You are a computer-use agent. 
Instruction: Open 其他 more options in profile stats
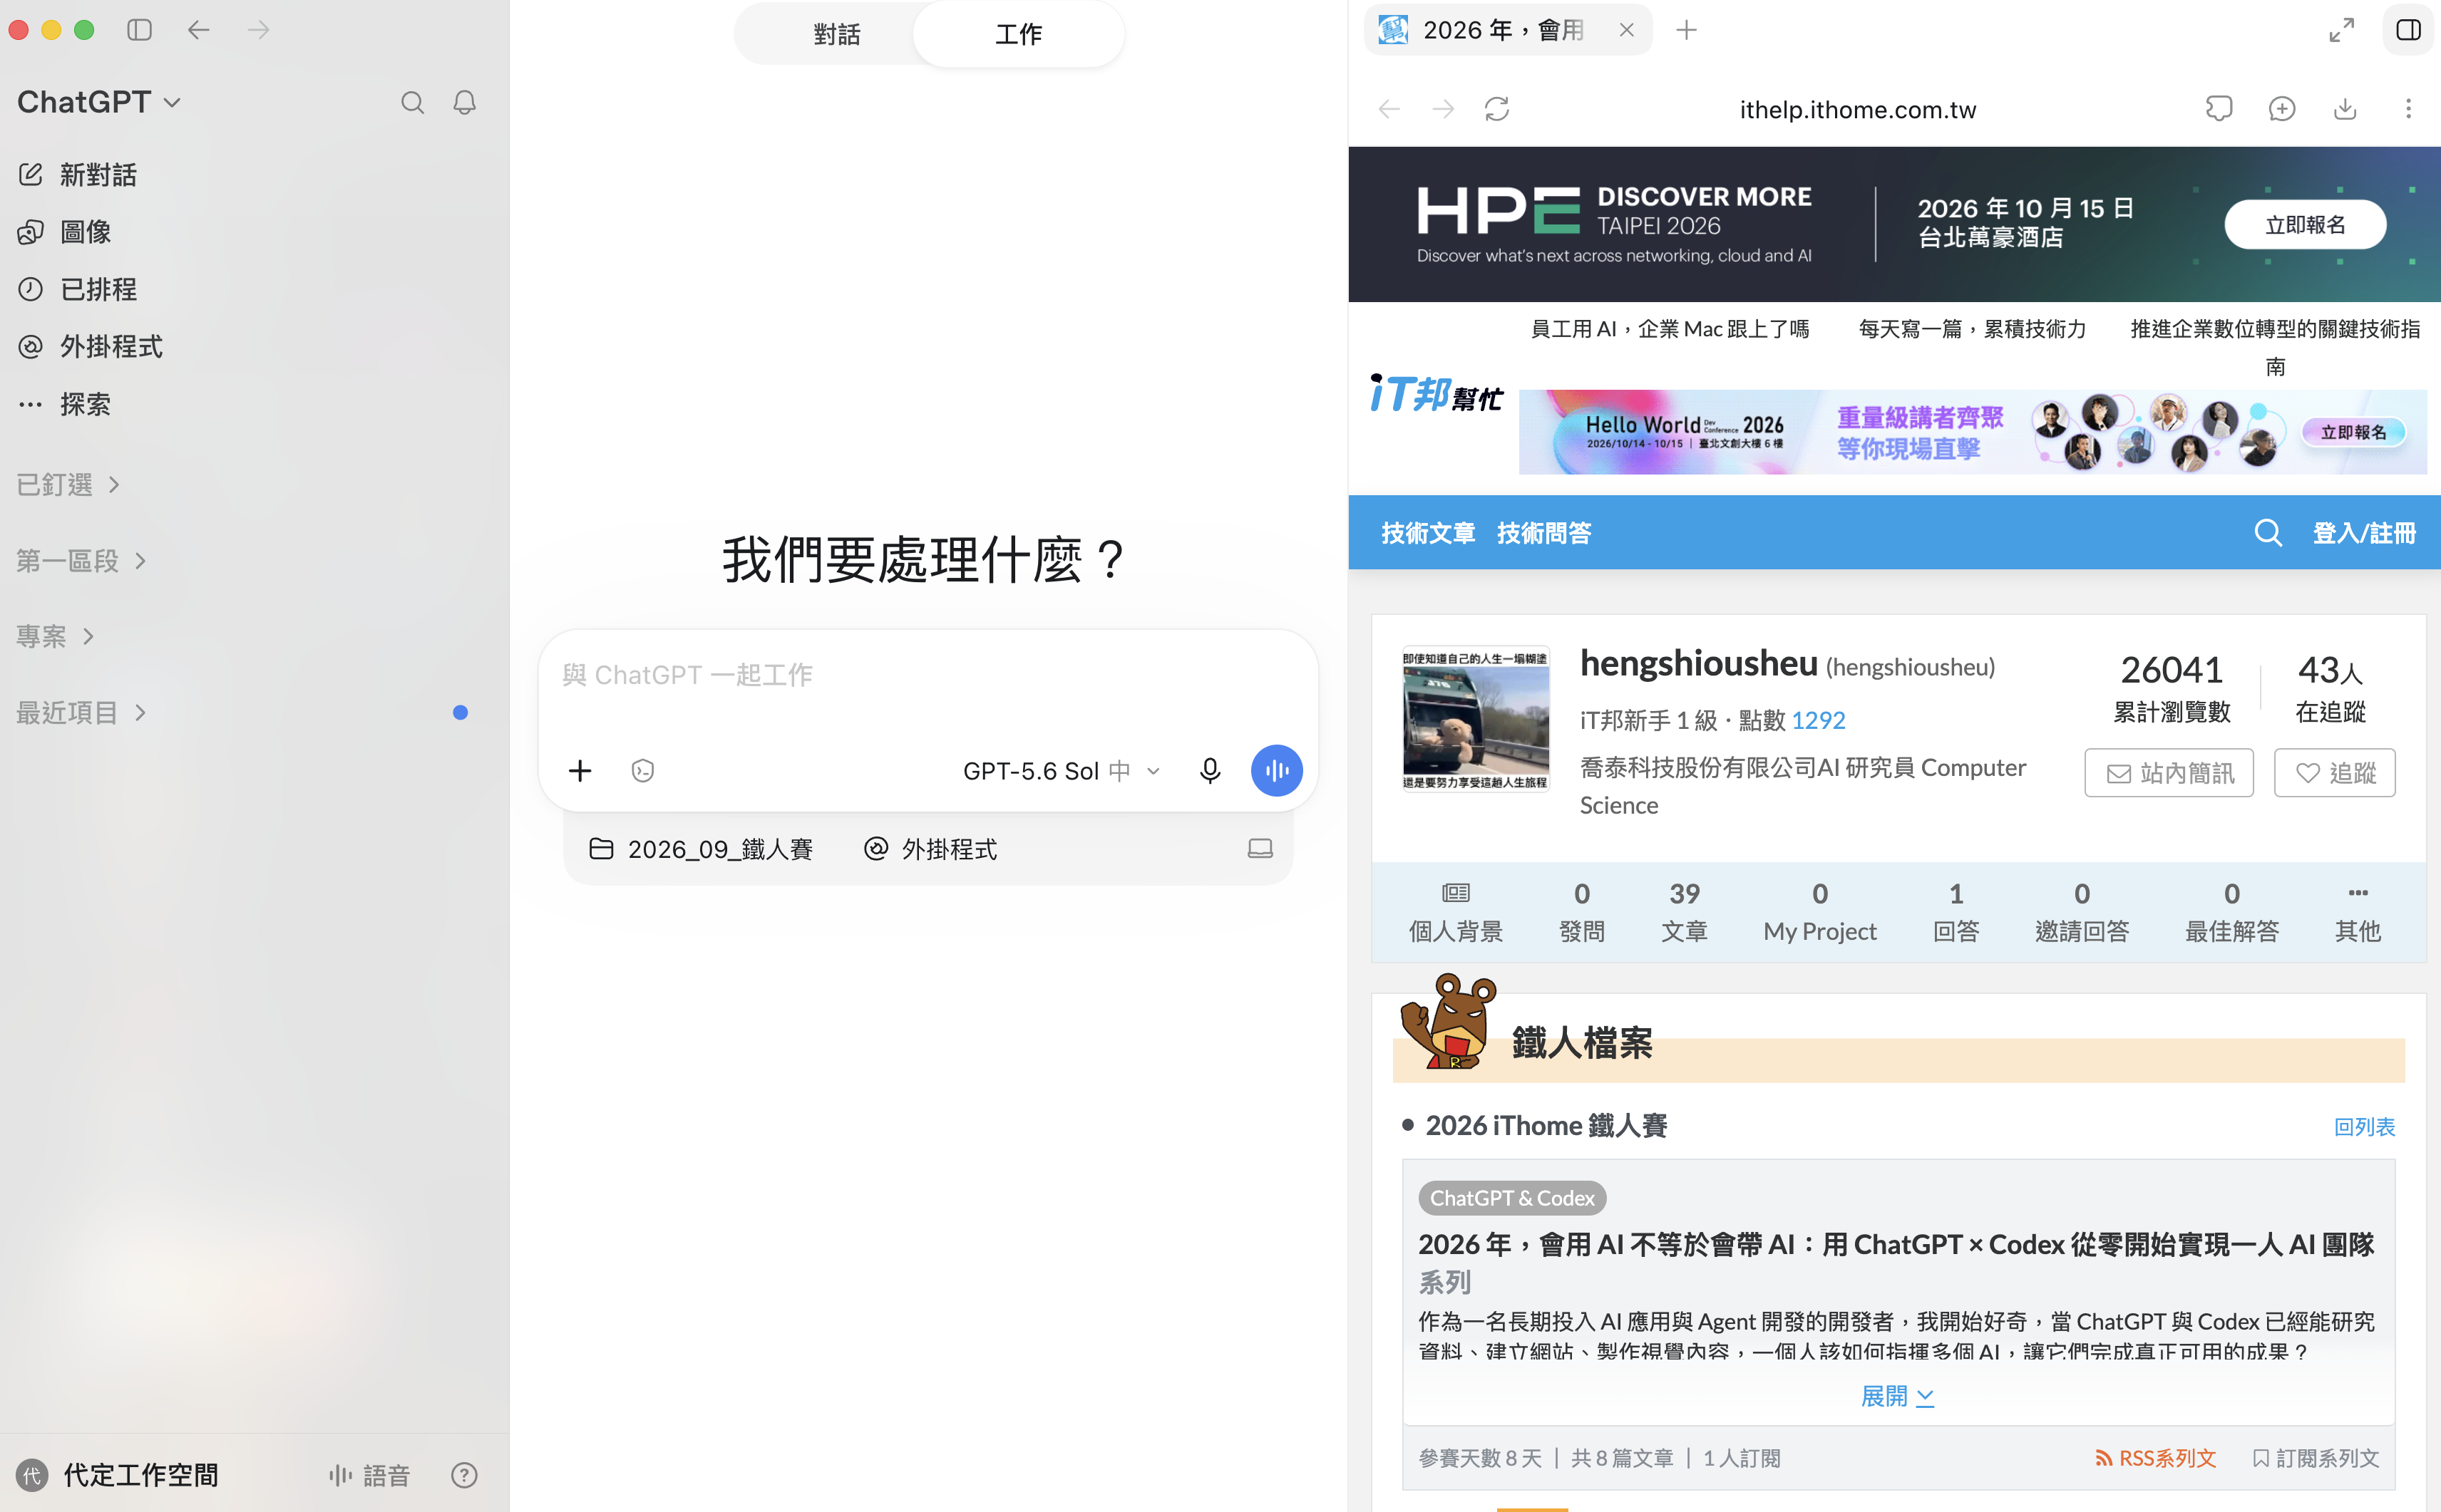click(2357, 912)
